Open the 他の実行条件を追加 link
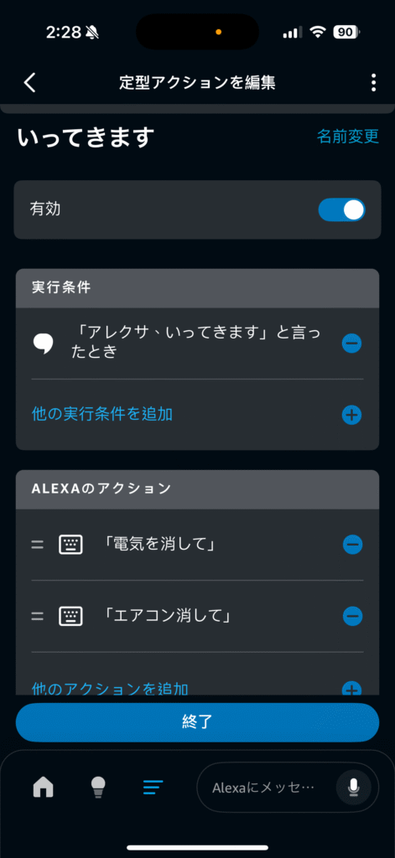 102,414
